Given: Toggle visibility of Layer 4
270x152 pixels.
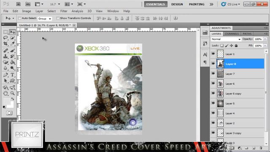Looking at the screenshot, I should tap(213, 113).
